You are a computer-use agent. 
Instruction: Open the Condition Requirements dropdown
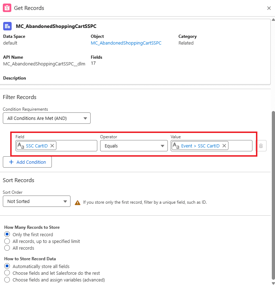(x=47, y=118)
